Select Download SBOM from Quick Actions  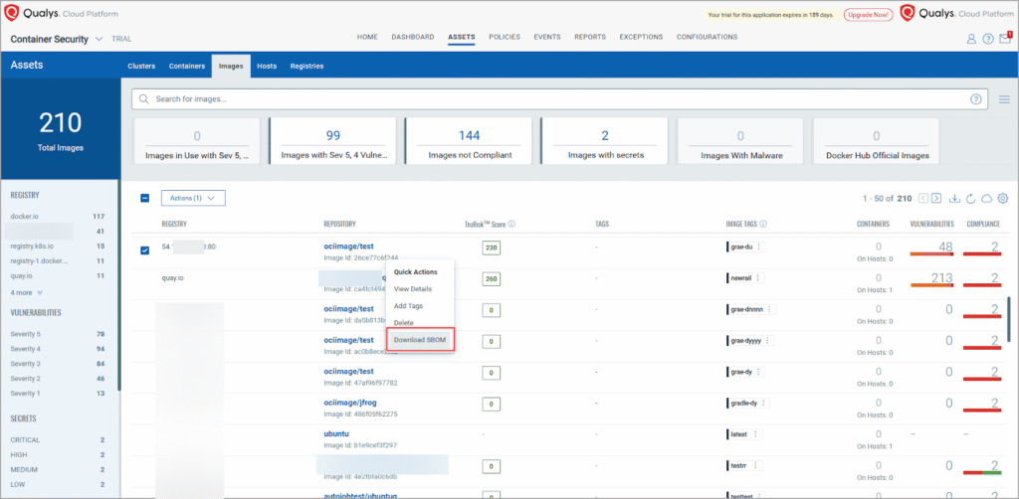[420, 340]
